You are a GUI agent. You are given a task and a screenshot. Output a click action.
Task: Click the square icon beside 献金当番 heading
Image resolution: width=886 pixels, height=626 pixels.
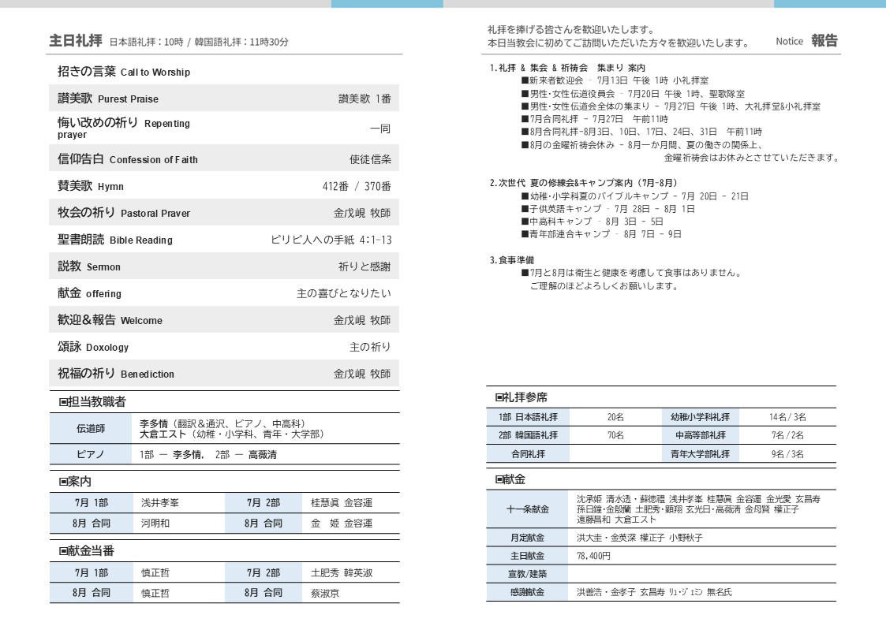coord(64,551)
